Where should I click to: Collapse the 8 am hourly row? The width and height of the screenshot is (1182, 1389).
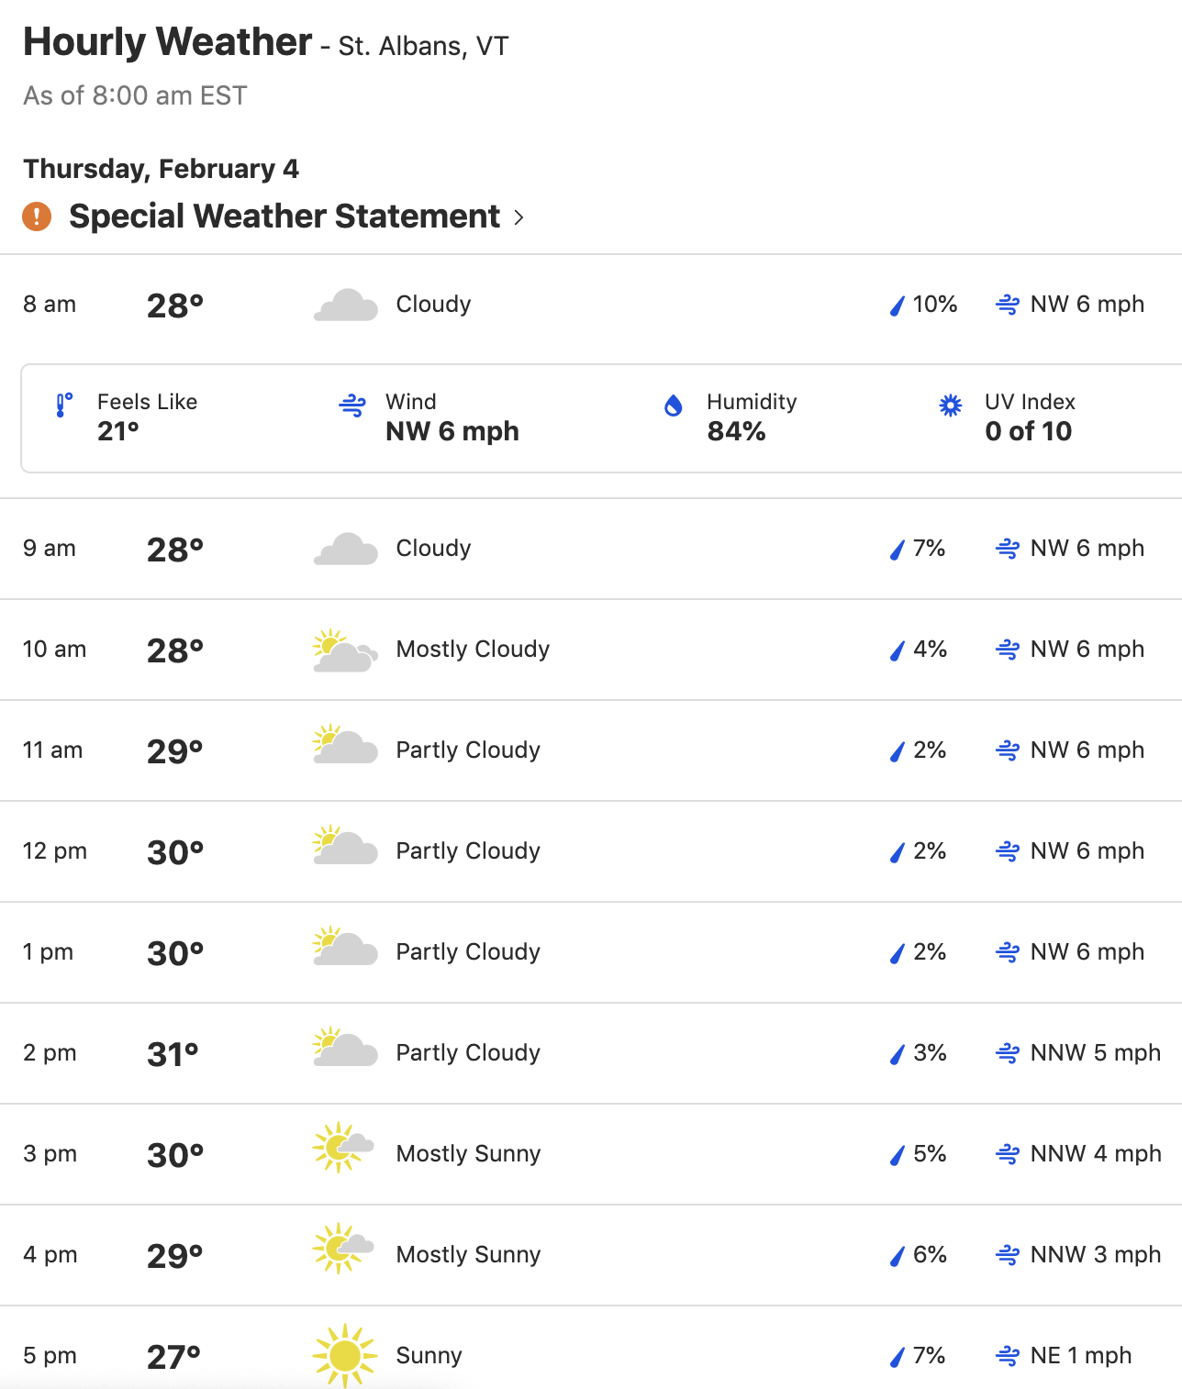587,305
